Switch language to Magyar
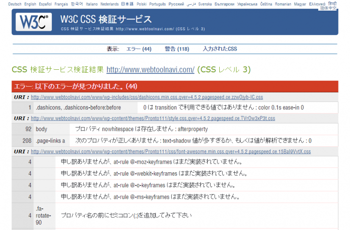Screen dimensions: 350x230 click(300, 4)
